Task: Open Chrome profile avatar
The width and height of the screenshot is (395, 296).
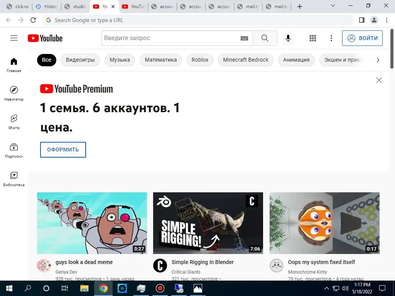Action: click(x=374, y=20)
